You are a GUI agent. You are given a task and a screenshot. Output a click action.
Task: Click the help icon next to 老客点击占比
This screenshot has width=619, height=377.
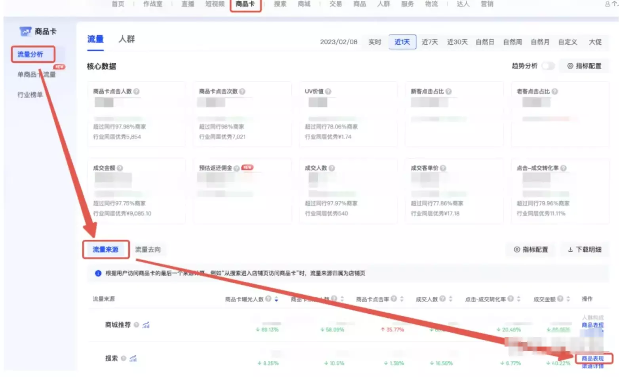[x=555, y=91]
